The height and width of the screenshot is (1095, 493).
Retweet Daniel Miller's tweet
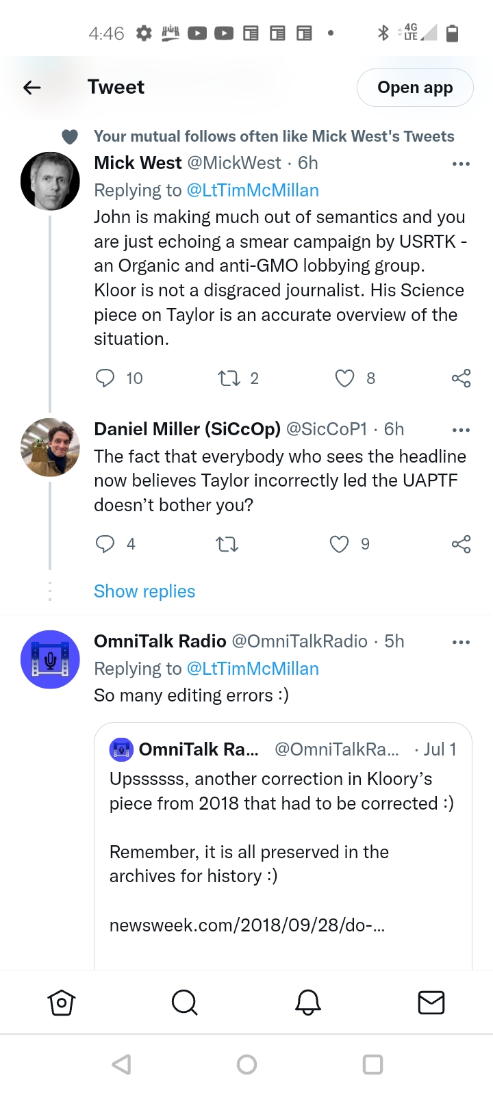pos(227,544)
